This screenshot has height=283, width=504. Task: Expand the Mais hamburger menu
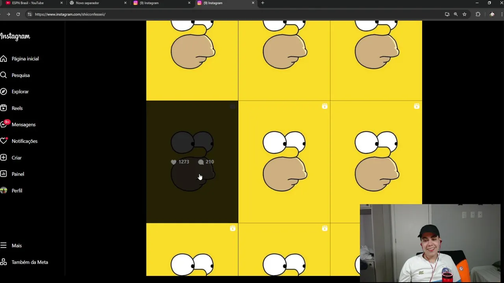(x=4, y=246)
